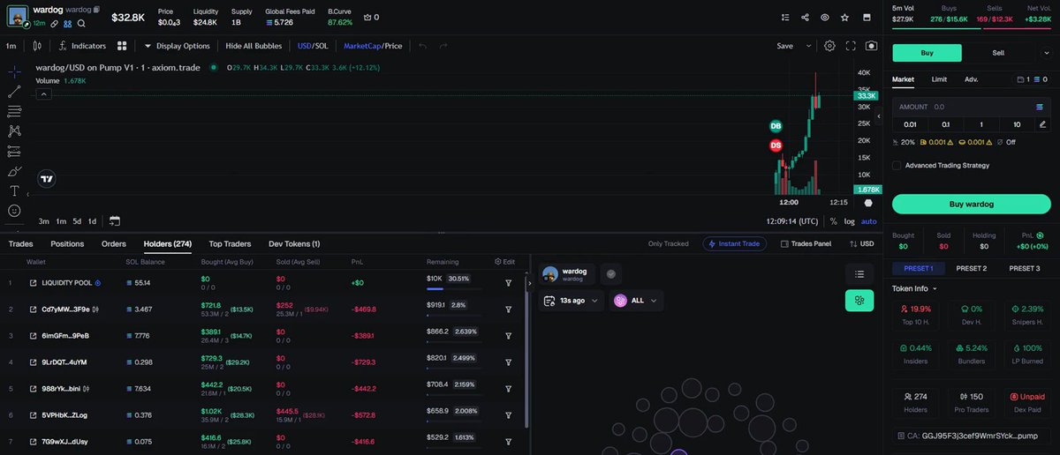Copy the wardog token name
This screenshot has height=455, width=1060.
[x=97, y=10]
